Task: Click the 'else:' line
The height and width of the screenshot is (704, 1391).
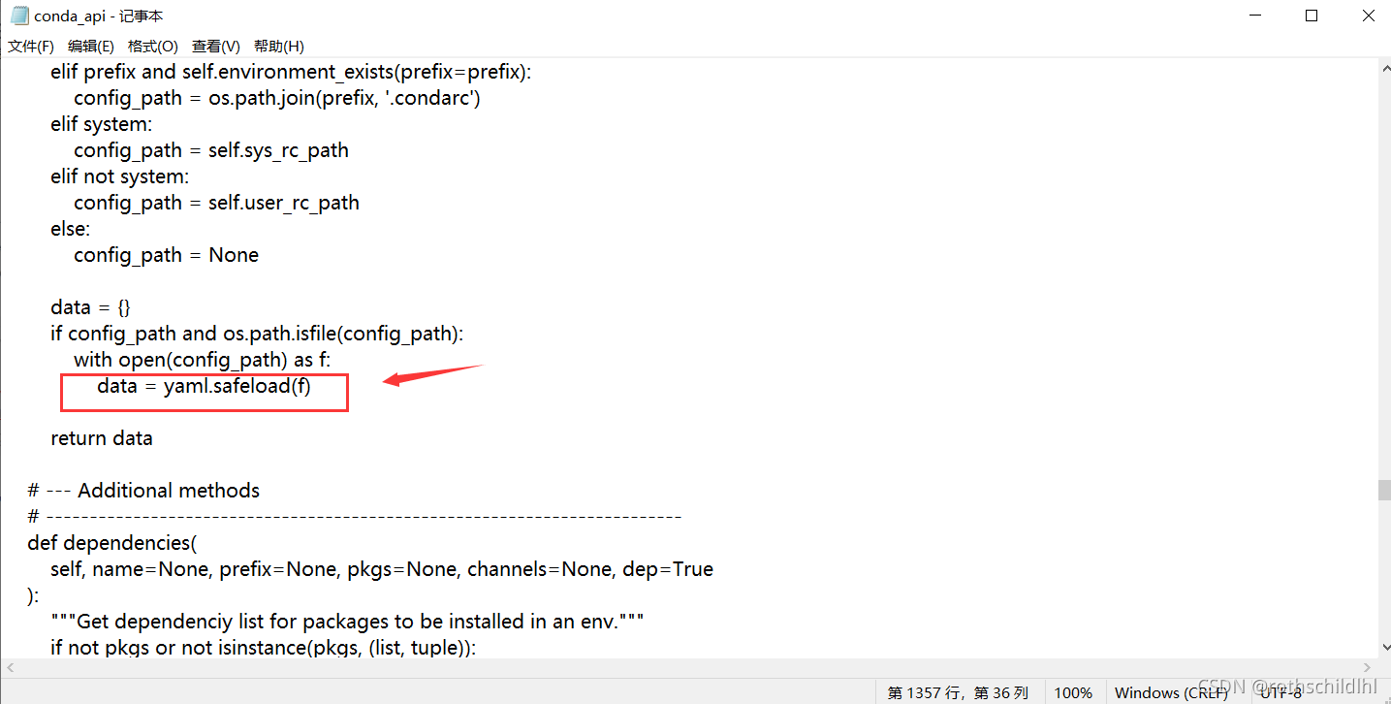Action: (x=70, y=229)
